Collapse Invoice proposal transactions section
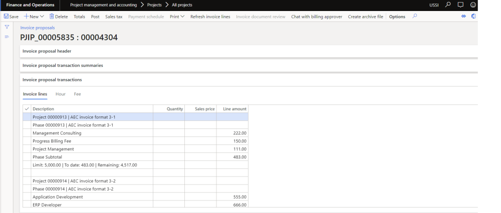Viewport: 501px width, 213px height. click(249, 79)
